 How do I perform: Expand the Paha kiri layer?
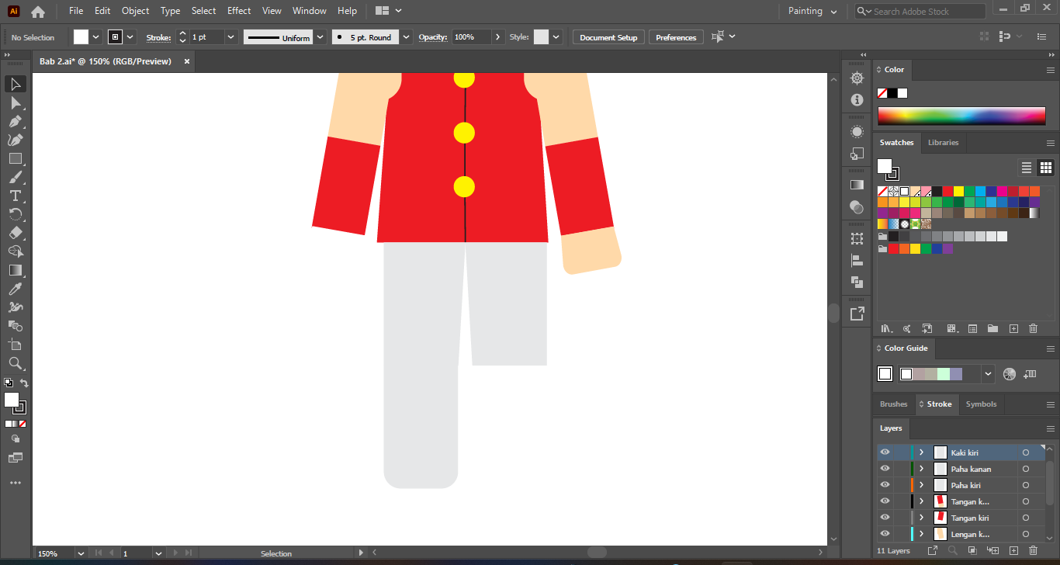pos(921,485)
